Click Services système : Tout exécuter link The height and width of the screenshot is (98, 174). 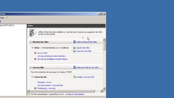[x=50, y=85]
